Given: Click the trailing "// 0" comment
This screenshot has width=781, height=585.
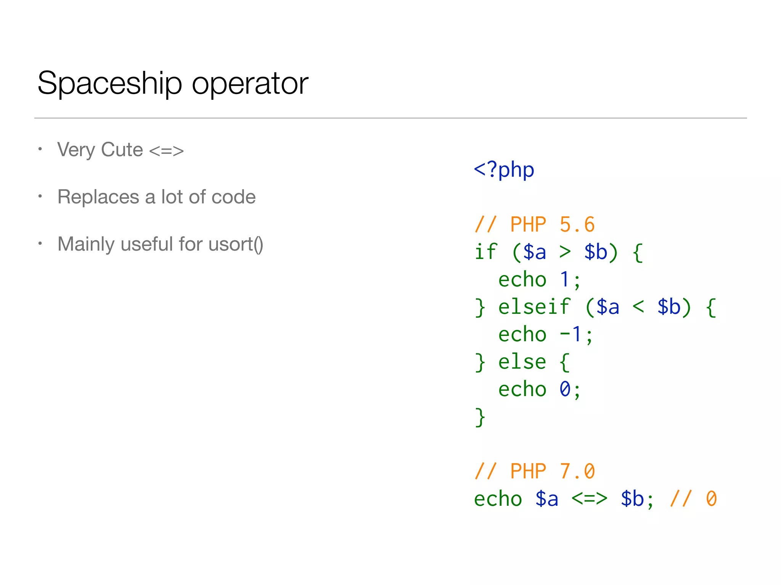Looking at the screenshot, I should click(x=693, y=499).
